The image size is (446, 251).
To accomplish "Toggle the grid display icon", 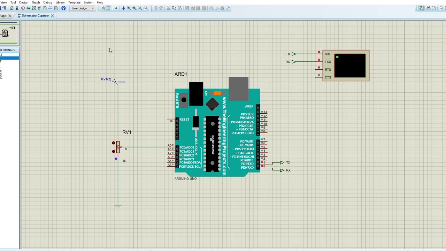I will [108, 8].
